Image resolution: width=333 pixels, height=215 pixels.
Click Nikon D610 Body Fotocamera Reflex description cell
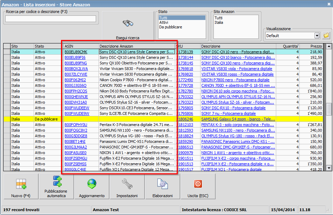pos(137,91)
